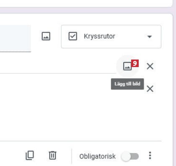Viewport: 176px width, 166px height.
Task: Click the Obligatorisk label
Action: coord(98,156)
